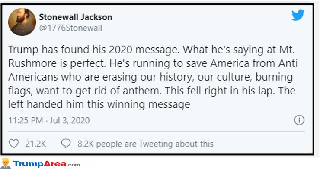This screenshot has width=320, height=169.
Task: Visit TrumpArea.com watermark link
Action: pyautogui.click(x=47, y=164)
